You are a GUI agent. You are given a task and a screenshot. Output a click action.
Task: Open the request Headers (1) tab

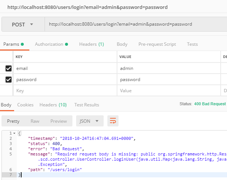click(91, 44)
